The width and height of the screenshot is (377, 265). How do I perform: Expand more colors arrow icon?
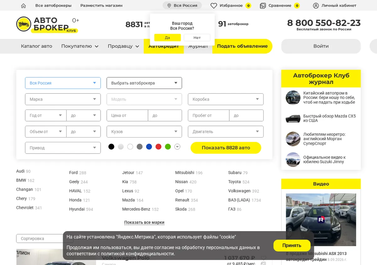[177, 147]
